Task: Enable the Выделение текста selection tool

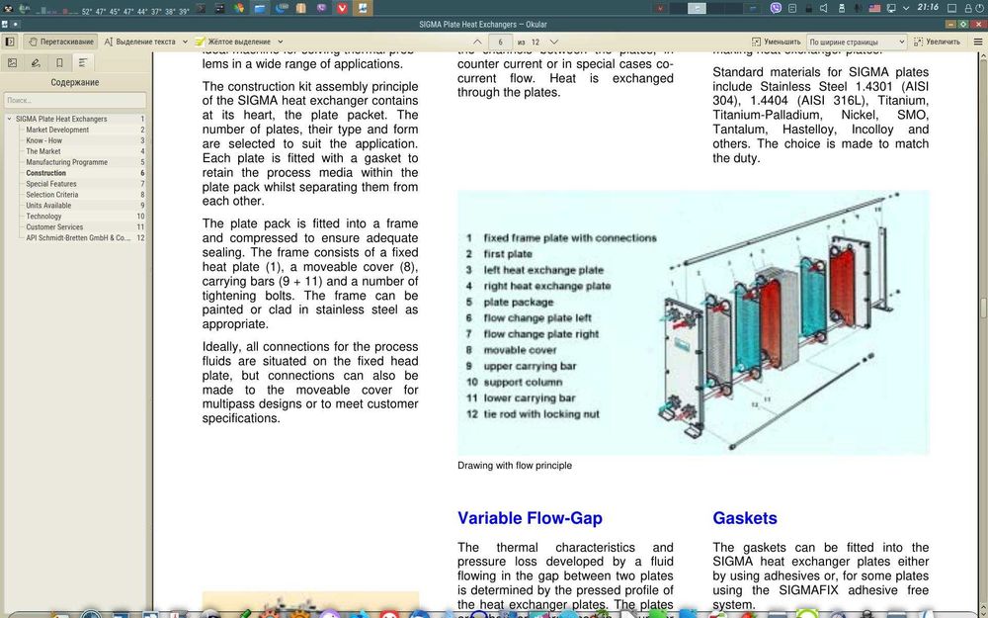Action: 140,42
